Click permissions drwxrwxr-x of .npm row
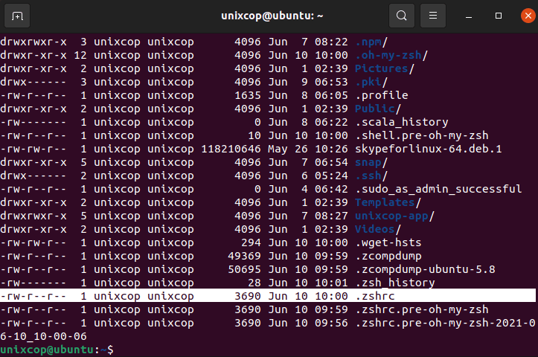Image resolution: width=538 pixels, height=357 pixels. tap(33, 42)
